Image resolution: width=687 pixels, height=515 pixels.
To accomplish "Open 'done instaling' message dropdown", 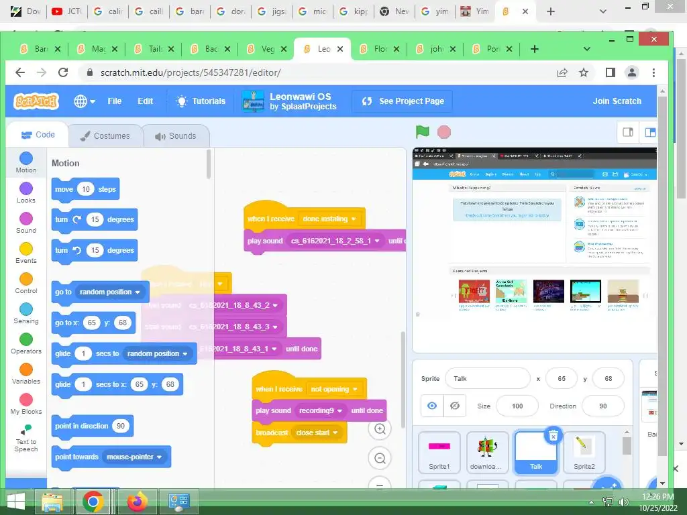I will pyautogui.click(x=329, y=219).
